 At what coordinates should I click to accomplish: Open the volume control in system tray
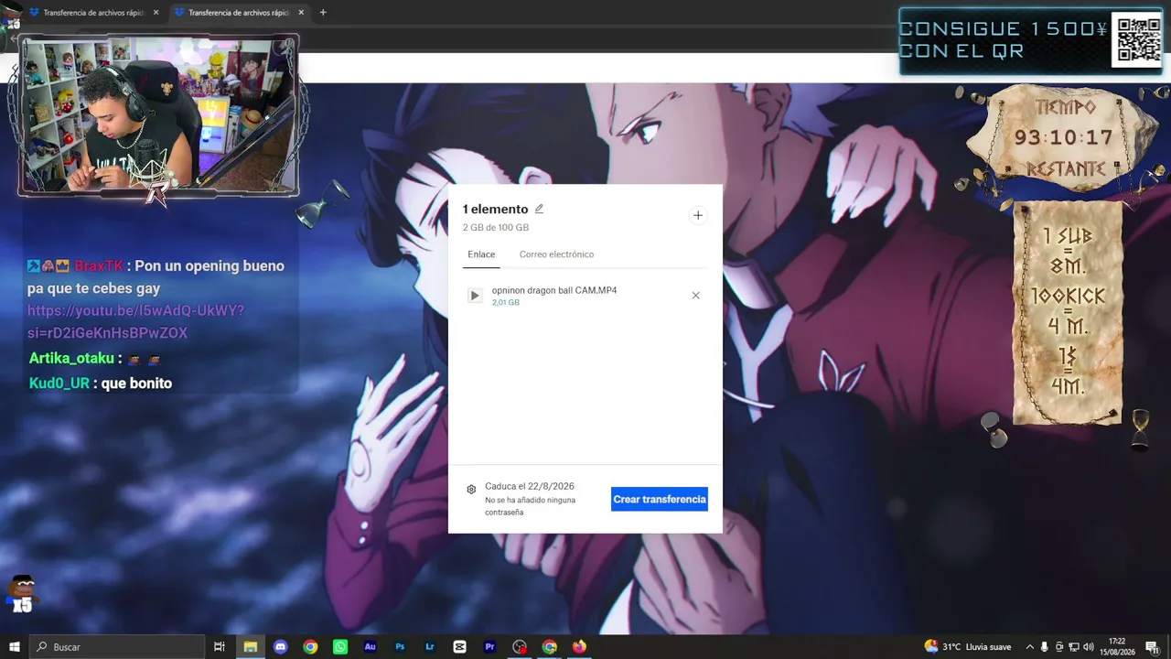[1090, 647]
